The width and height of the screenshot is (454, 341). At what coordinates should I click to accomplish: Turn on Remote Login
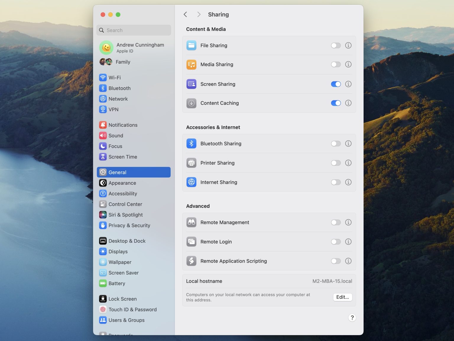[336, 242]
